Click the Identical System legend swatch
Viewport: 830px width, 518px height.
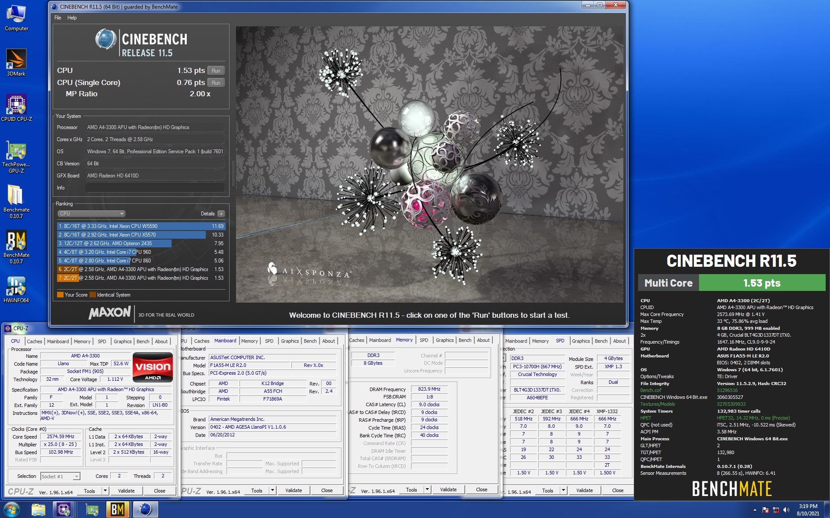click(x=93, y=295)
